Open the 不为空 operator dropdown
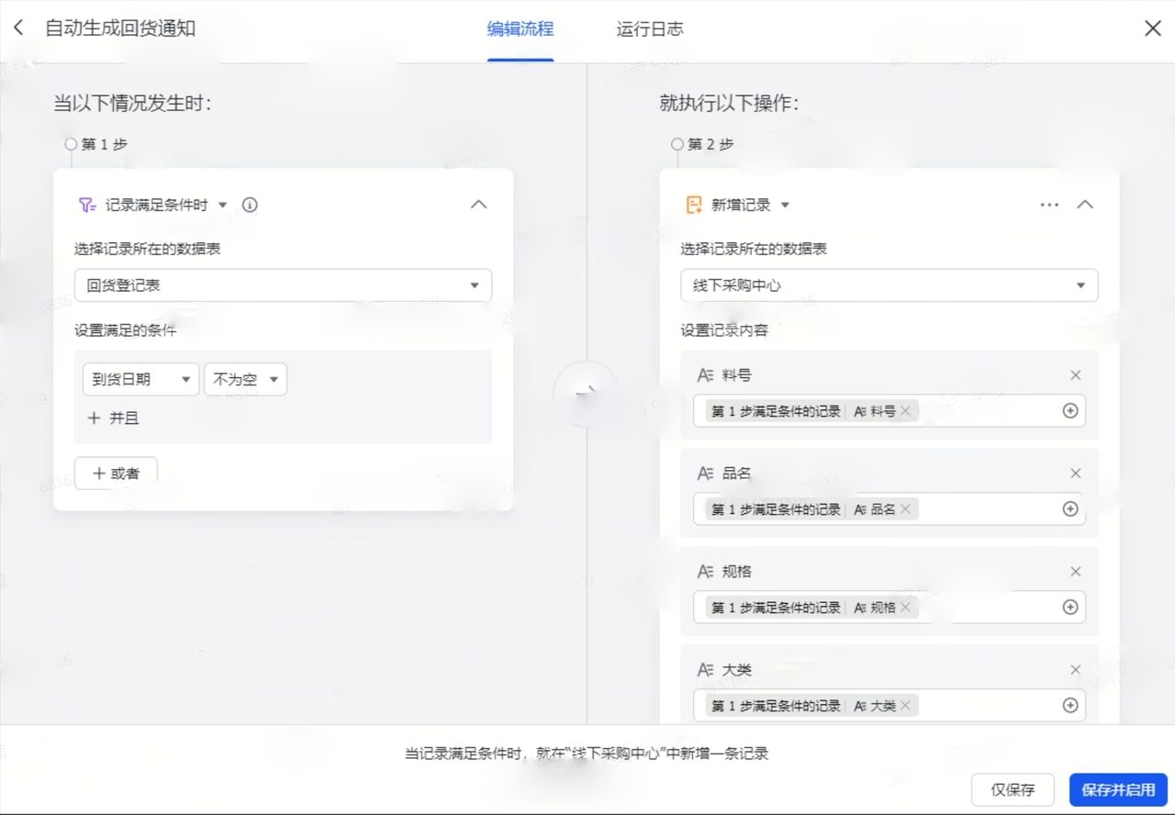 coord(245,379)
